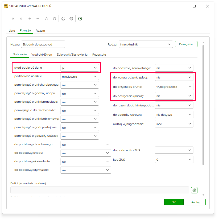Expand the 'podstawiać na liście' dropdown
This screenshot has width=219, height=220.
(x=80, y=76)
